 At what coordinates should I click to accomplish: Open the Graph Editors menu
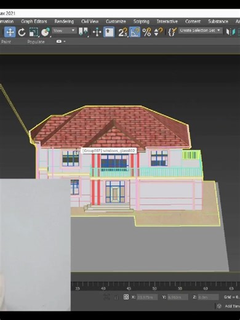click(34, 22)
